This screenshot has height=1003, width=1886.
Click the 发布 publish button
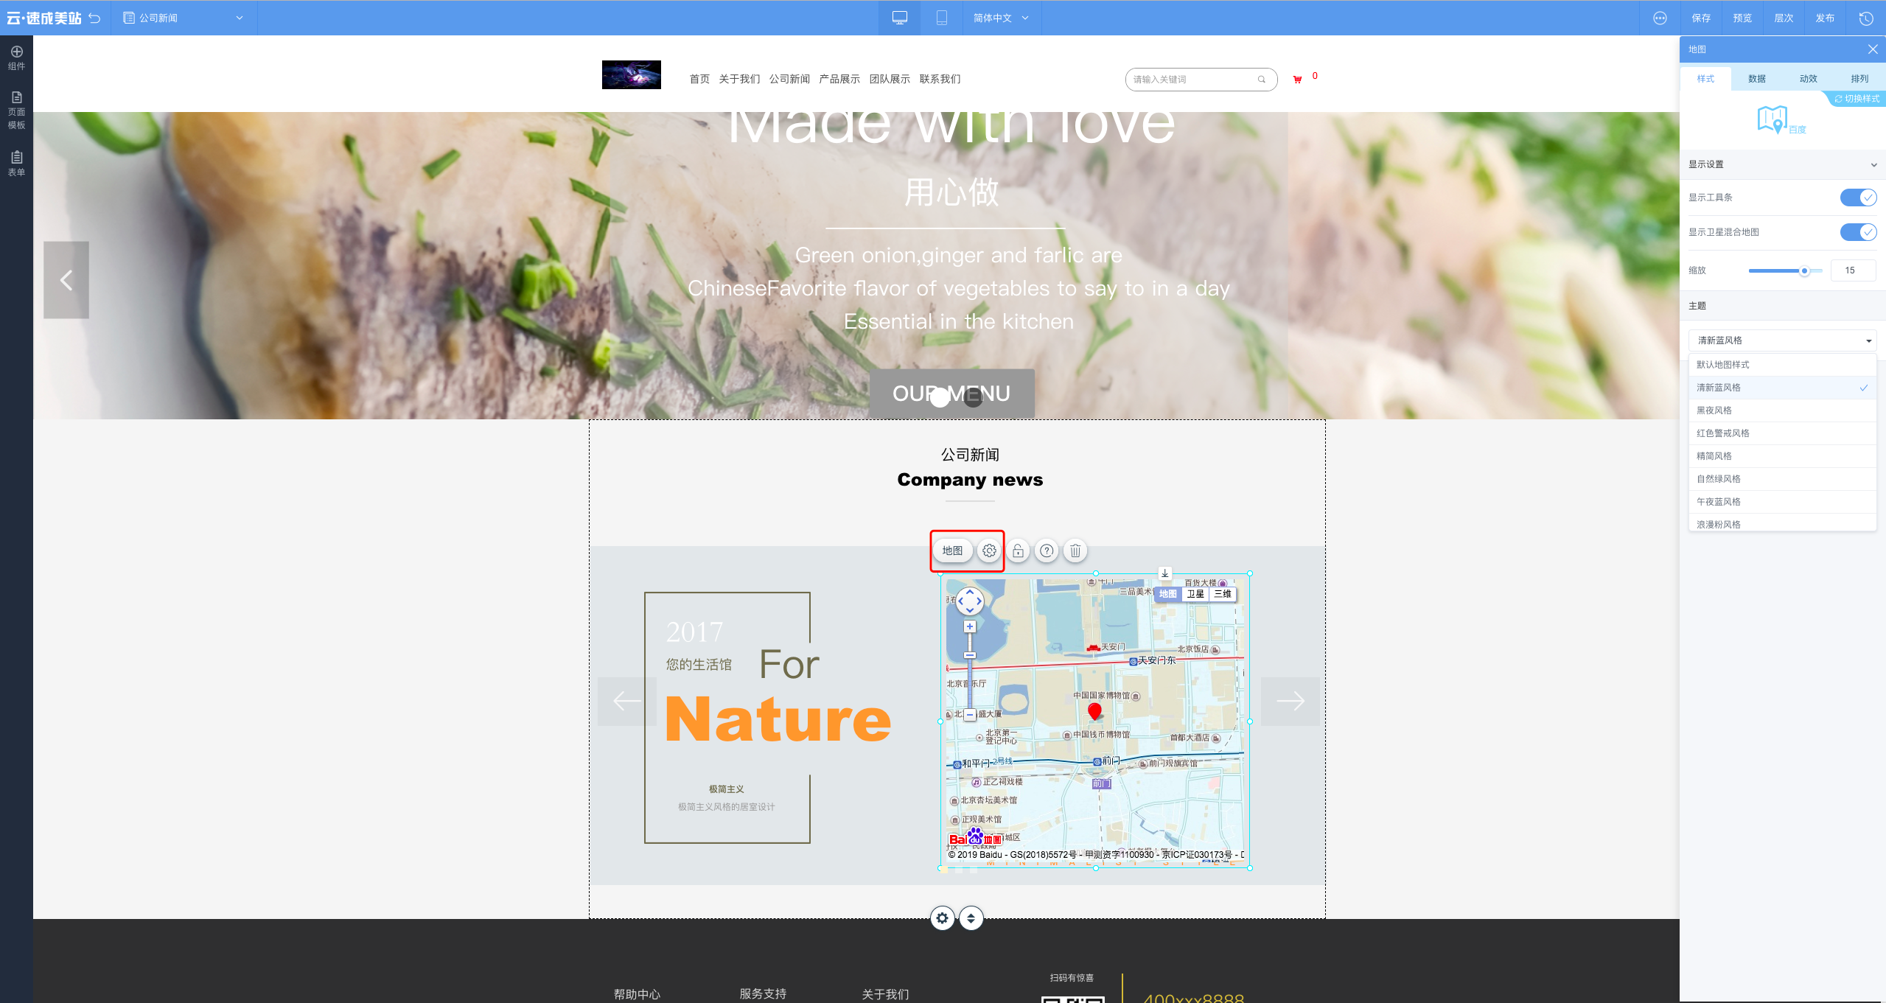pos(1825,18)
